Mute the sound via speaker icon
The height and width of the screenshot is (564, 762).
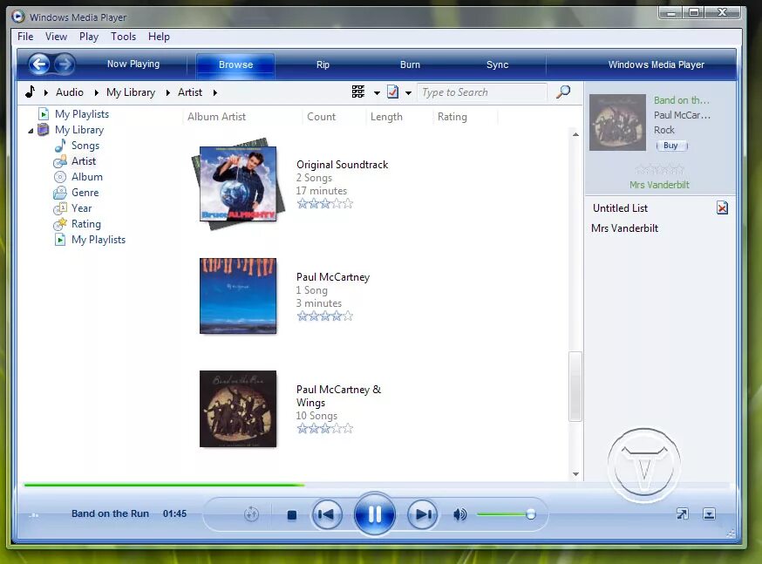[x=459, y=514]
